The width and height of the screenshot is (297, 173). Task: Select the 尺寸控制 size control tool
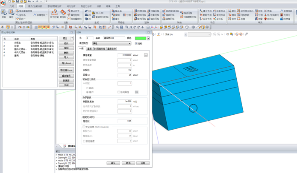(54, 14)
